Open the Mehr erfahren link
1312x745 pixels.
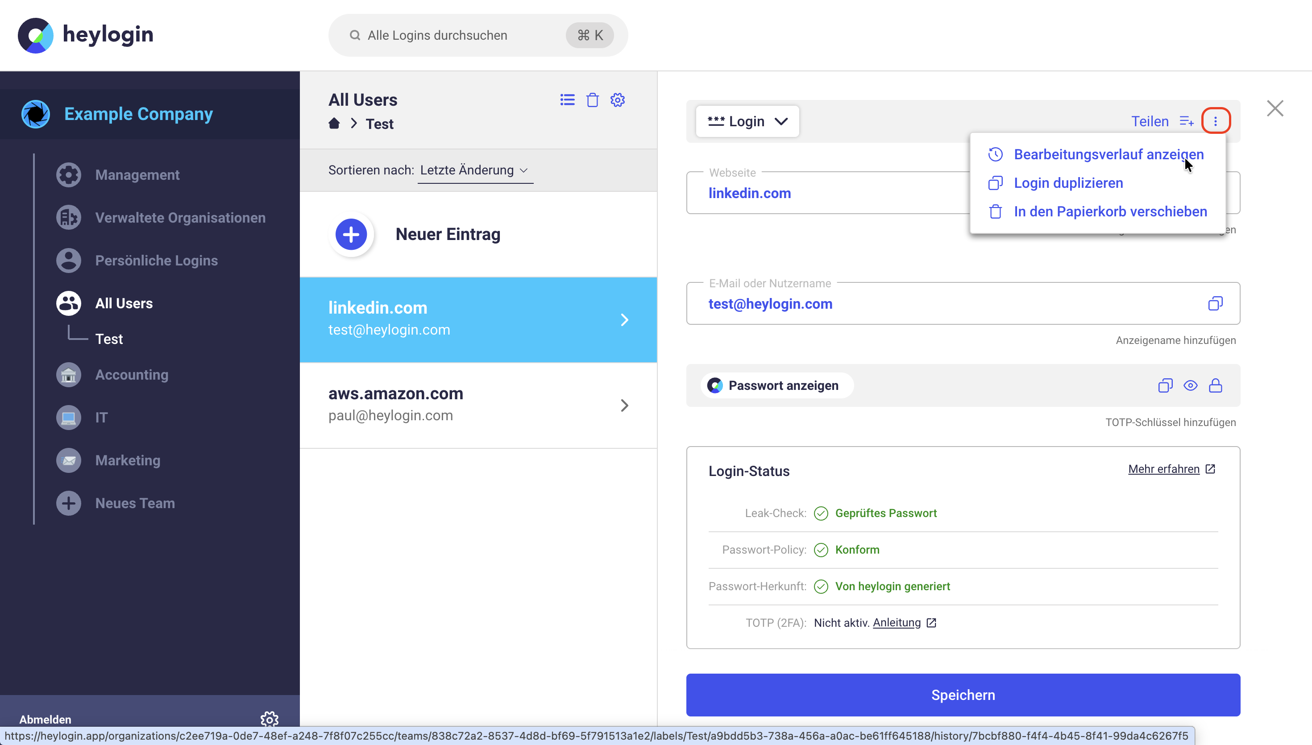click(x=1163, y=469)
